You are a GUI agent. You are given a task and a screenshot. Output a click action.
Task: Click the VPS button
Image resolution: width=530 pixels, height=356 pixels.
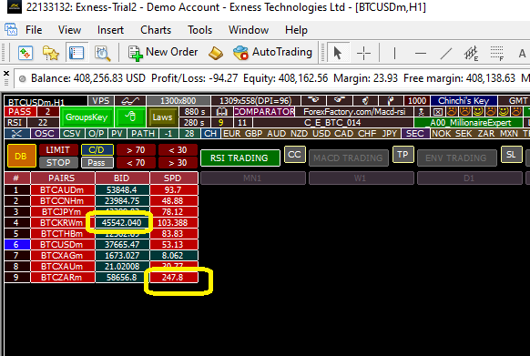101,101
